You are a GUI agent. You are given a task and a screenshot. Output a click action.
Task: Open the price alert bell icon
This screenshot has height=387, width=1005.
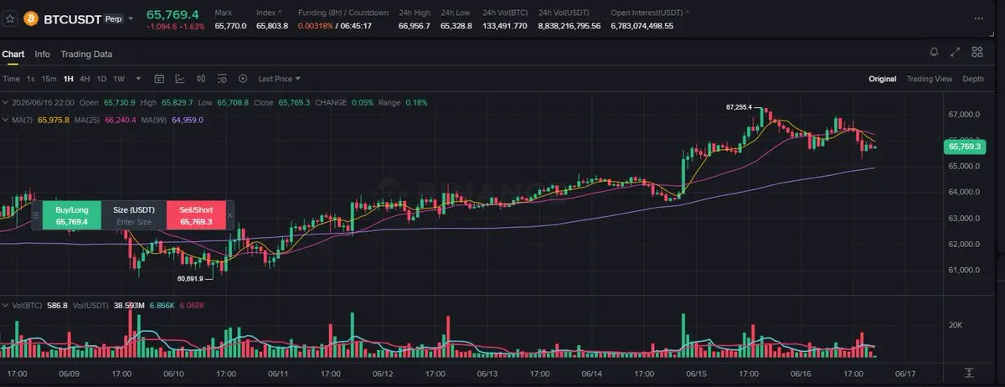point(934,52)
